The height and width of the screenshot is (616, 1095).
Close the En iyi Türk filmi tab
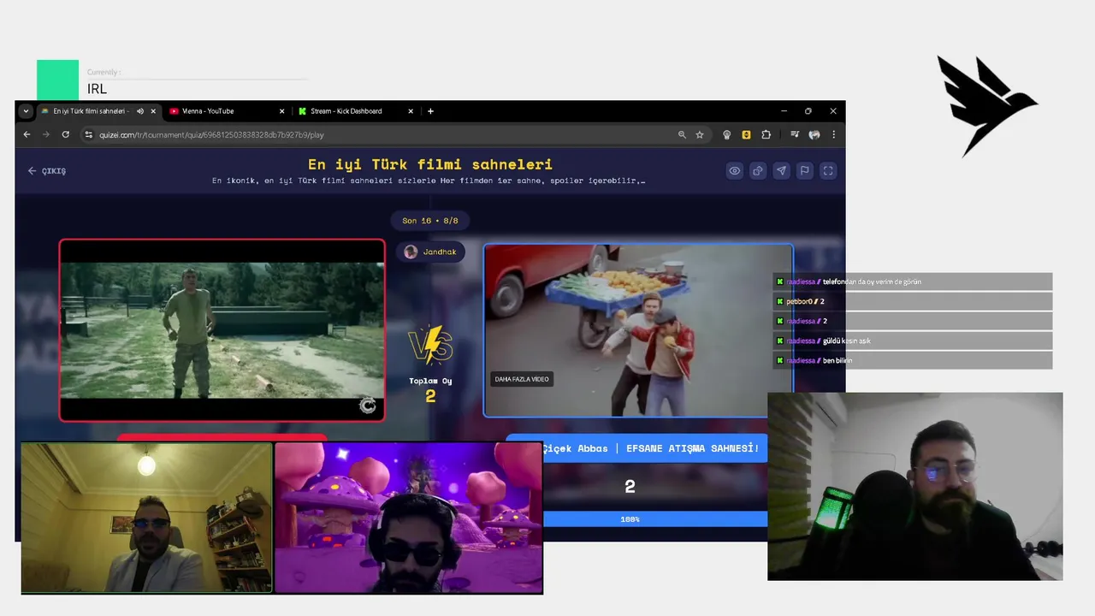[154, 111]
